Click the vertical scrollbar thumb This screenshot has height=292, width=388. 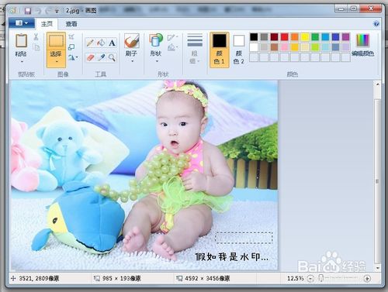377,180
